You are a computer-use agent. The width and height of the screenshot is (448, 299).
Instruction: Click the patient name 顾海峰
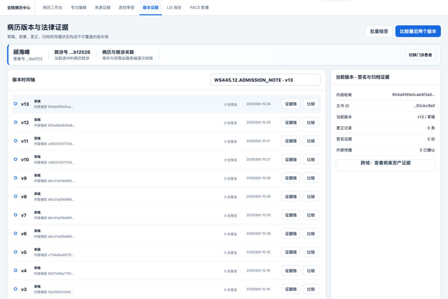[22, 52]
